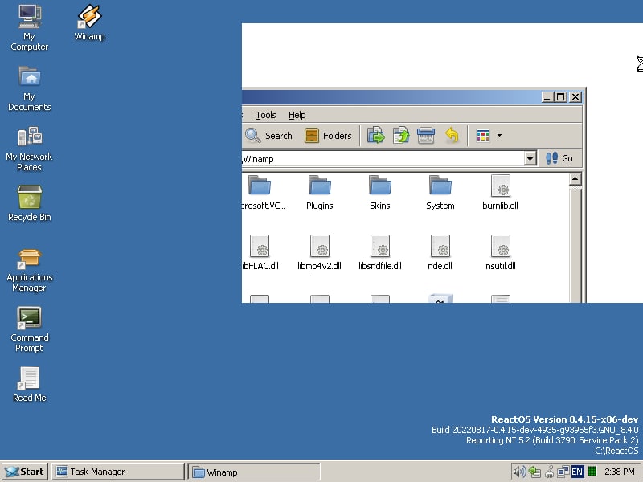The image size is (643, 482).
Task: Click the Delete toolbar icon
Action: [x=426, y=136]
